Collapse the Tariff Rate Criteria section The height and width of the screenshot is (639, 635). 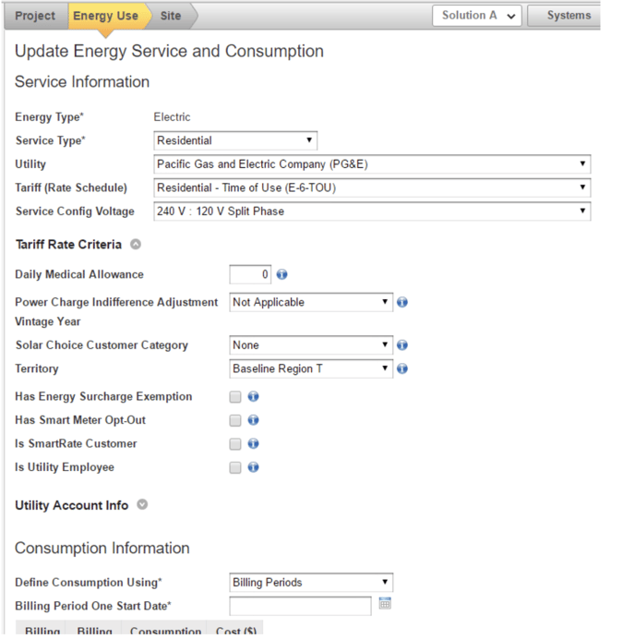(x=136, y=245)
